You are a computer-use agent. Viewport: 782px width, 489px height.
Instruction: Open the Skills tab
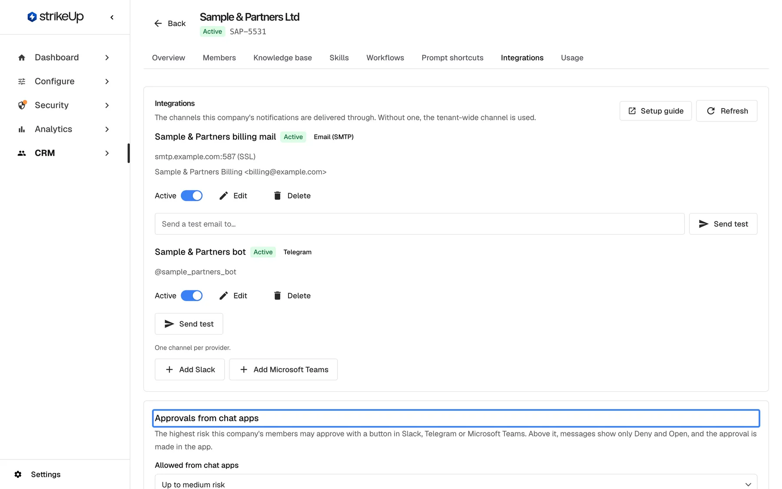pyautogui.click(x=339, y=58)
